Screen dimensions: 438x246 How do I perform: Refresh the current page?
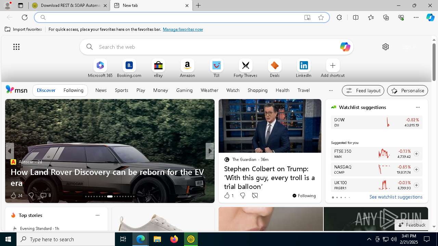[25, 17]
